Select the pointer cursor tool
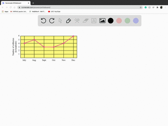 click(60, 21)
